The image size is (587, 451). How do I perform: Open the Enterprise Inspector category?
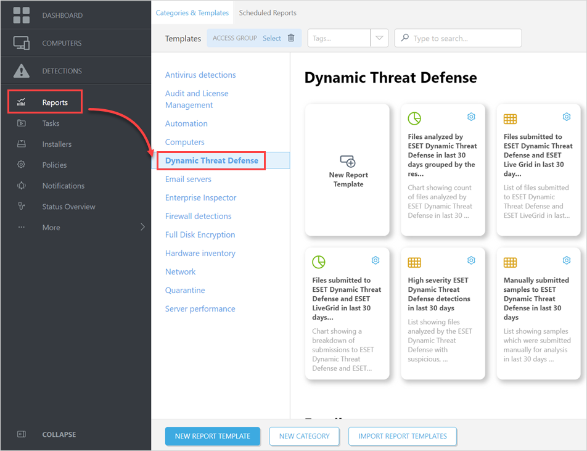point(200,197)
